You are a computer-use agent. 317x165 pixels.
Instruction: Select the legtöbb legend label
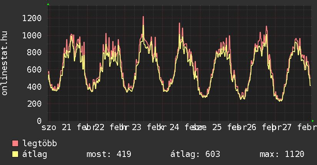coord(40,144)
